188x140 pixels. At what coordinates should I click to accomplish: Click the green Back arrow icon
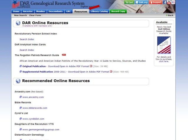point(167,15)
